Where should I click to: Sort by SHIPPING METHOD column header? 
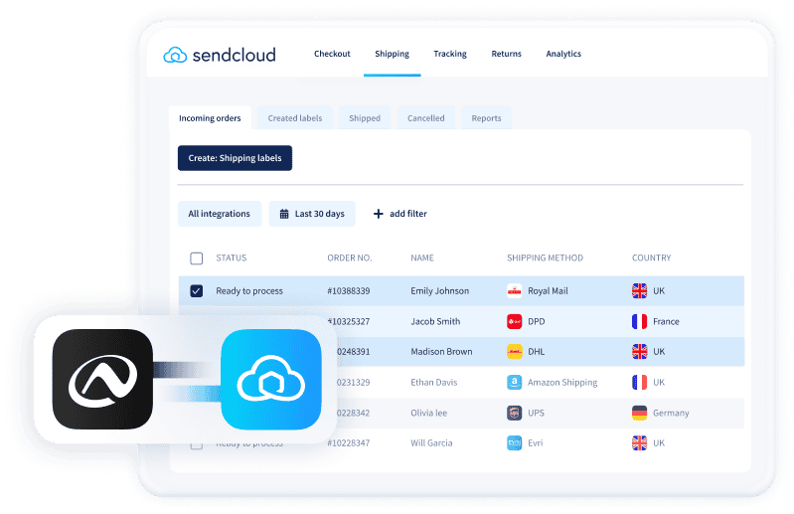545,257
